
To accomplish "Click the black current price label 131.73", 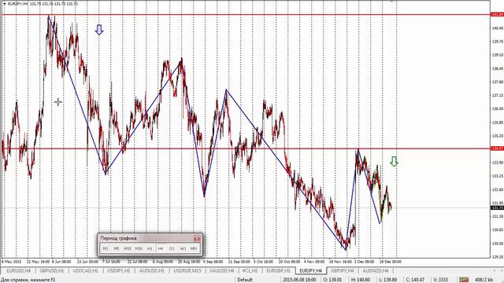I will [x=497, y=208].
